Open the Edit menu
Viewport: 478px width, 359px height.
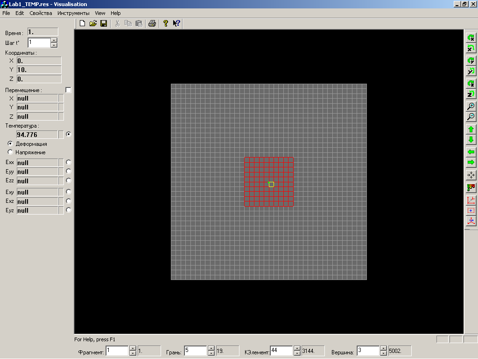(20, 13)
